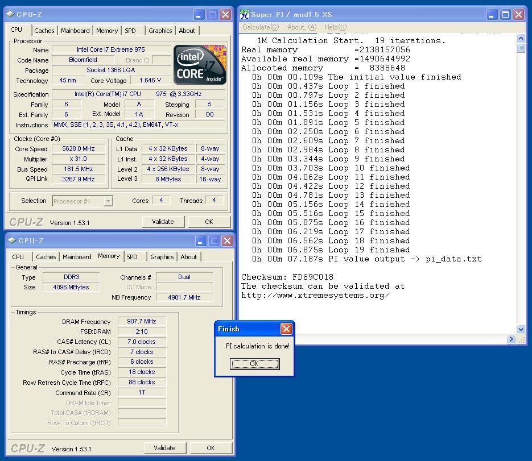Close the Finish dialog with its X
The image size is (532, 461).
[286, 329]
